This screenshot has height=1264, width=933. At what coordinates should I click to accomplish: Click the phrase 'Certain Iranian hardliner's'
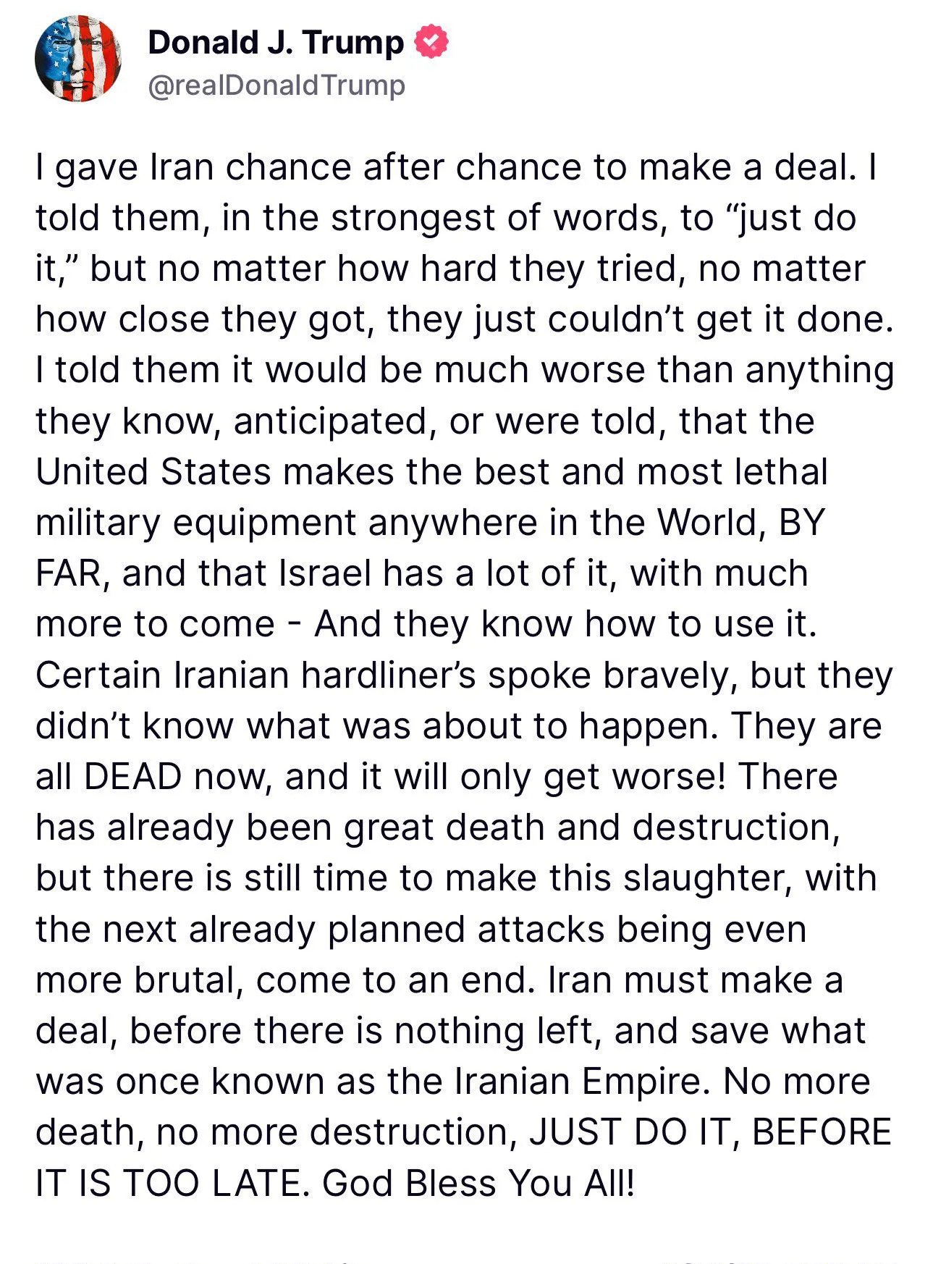256,675
